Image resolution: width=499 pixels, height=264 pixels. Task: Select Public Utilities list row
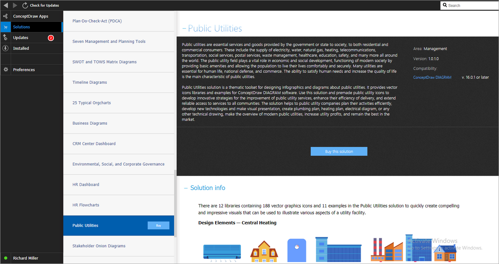coord(119,225)
